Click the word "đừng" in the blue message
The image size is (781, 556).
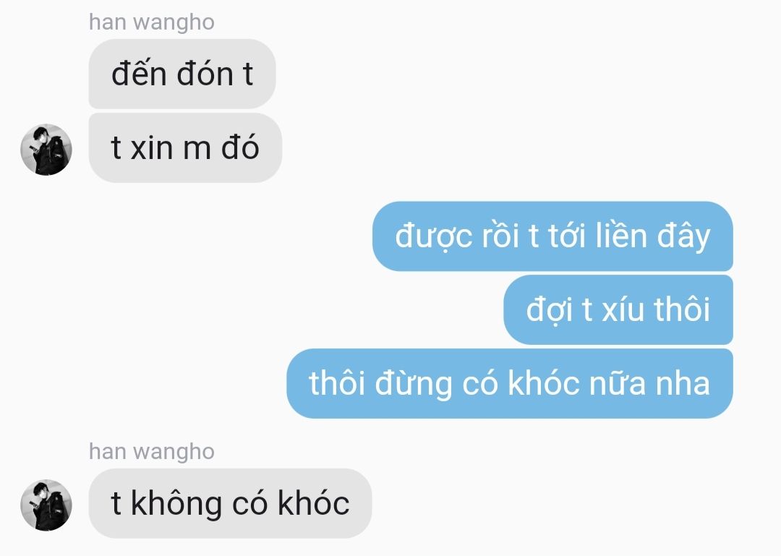[x=413, y=384]
